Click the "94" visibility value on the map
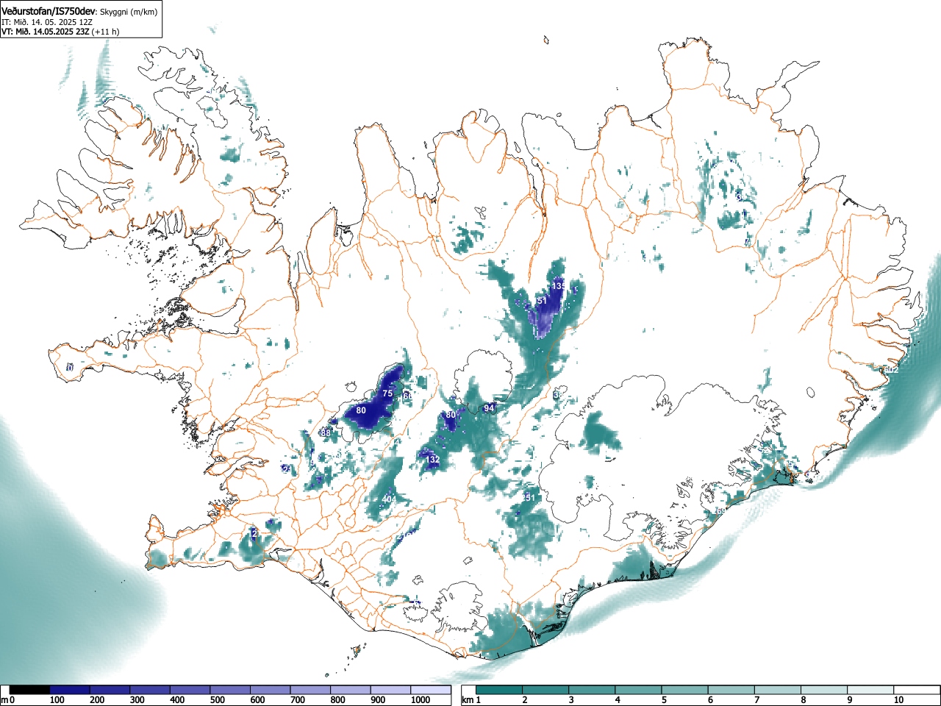This screenshot has width=941, height=706. [489, 408]
